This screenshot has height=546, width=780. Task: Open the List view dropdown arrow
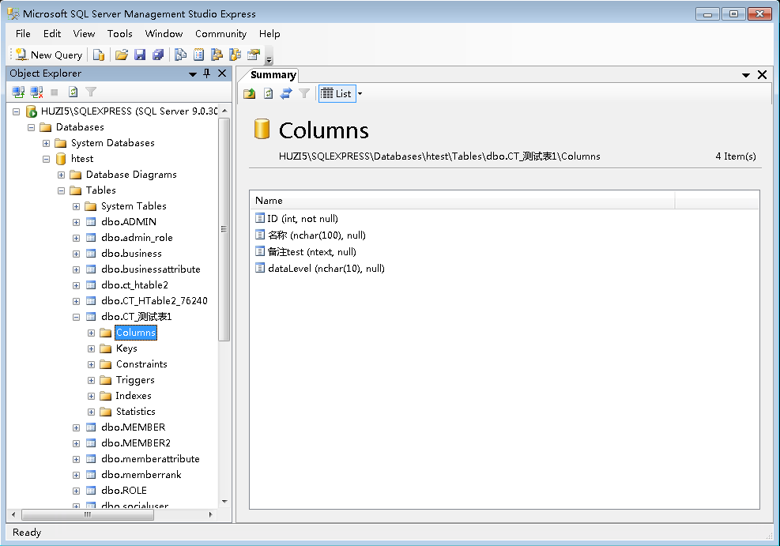coord(360,93)
